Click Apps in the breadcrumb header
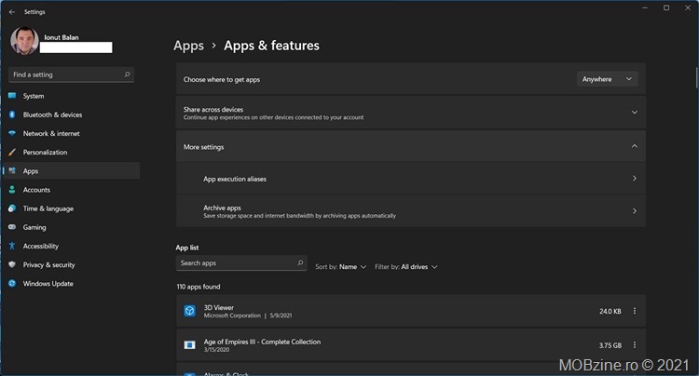 click(188, 46)
